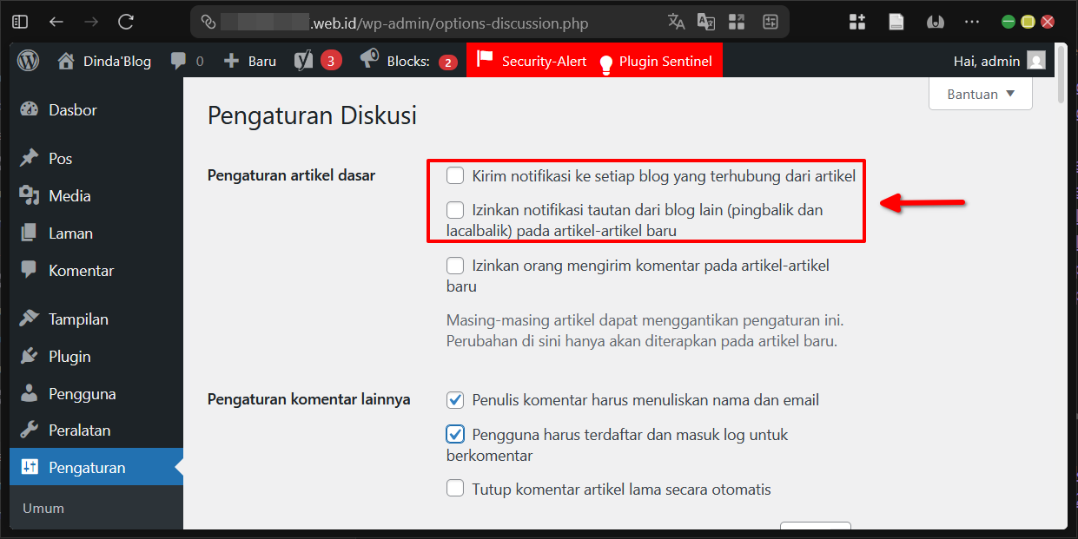Click the WordPress logo in the admin bar

pyautogui.click(x=27, y=60)
